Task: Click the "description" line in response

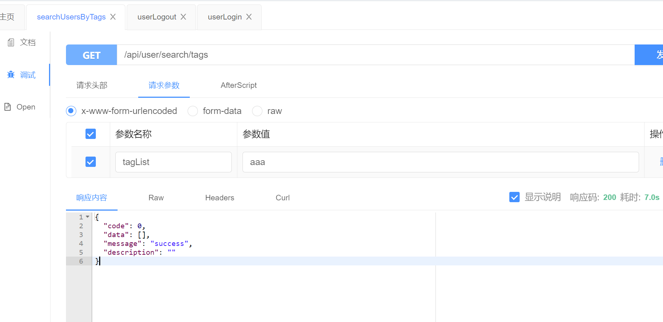Action: point(139,252)
